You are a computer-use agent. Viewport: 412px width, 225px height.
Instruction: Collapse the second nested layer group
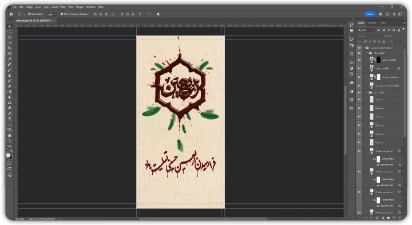(x=367, y=53)
